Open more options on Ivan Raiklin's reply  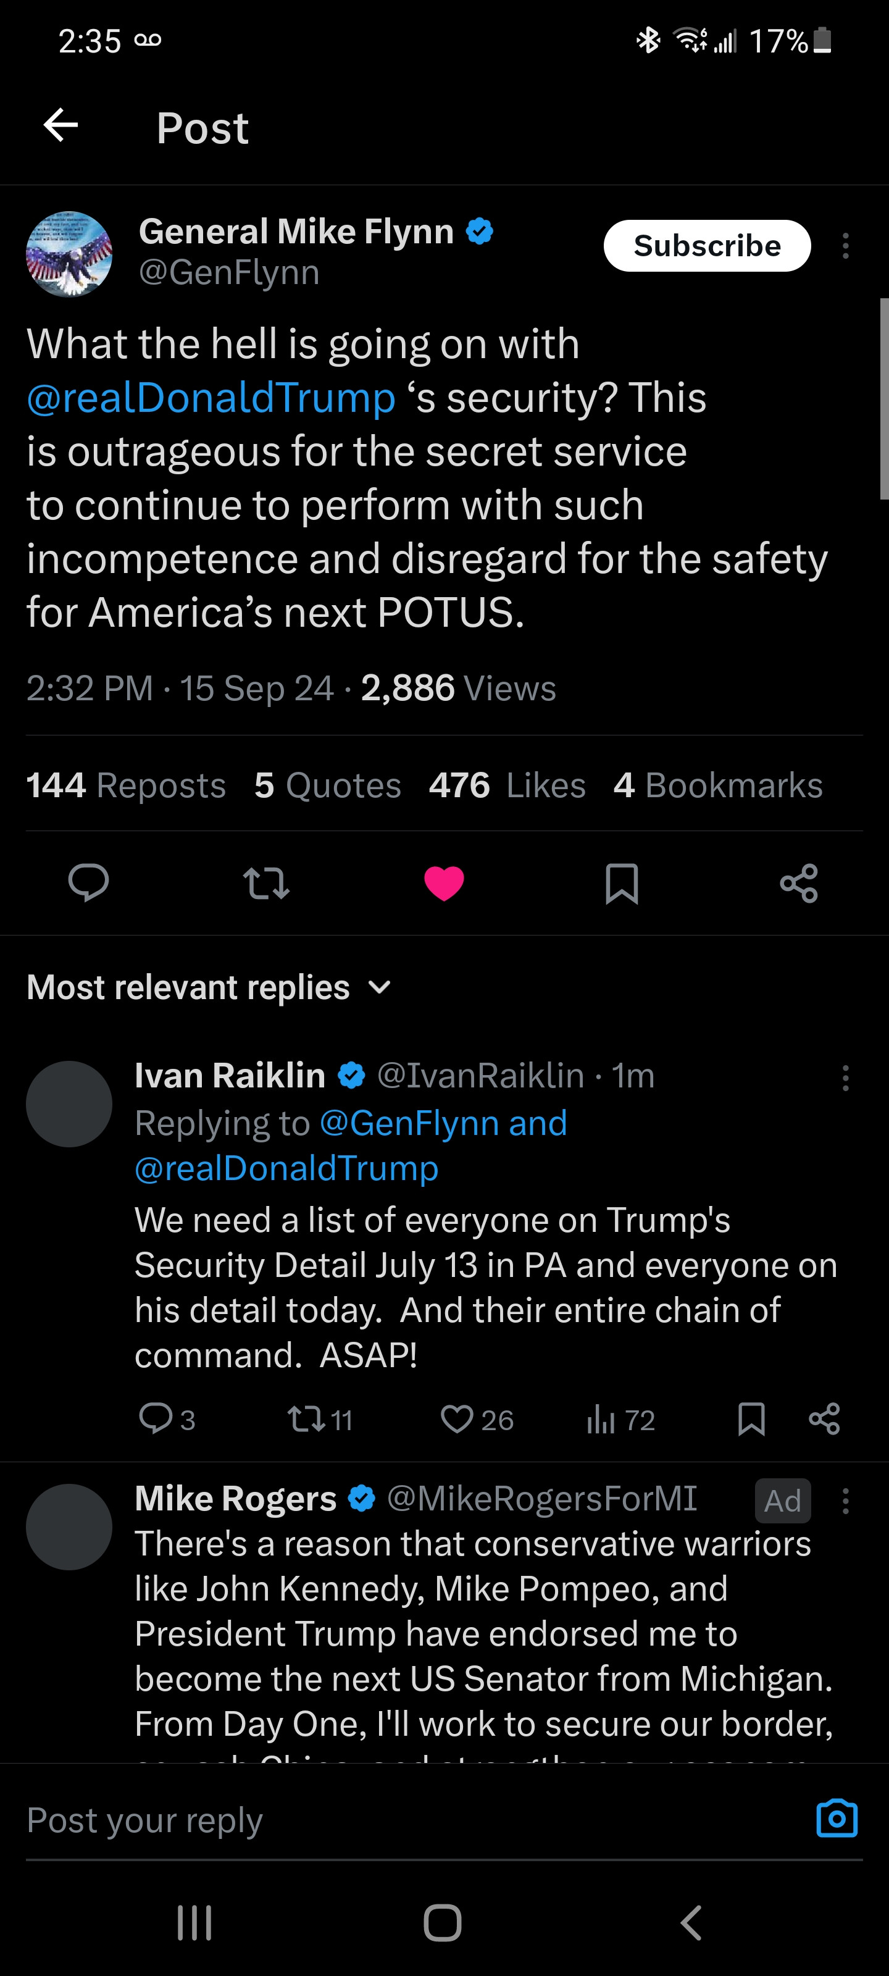[x=845, y=1078]
